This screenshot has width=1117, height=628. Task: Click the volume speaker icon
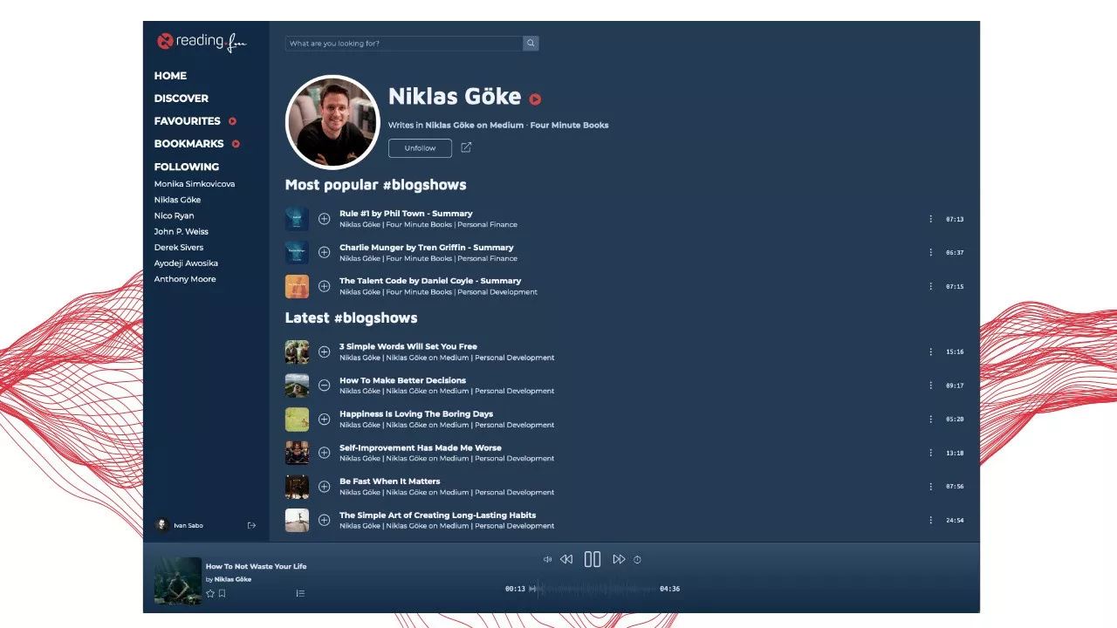point(547,559)
